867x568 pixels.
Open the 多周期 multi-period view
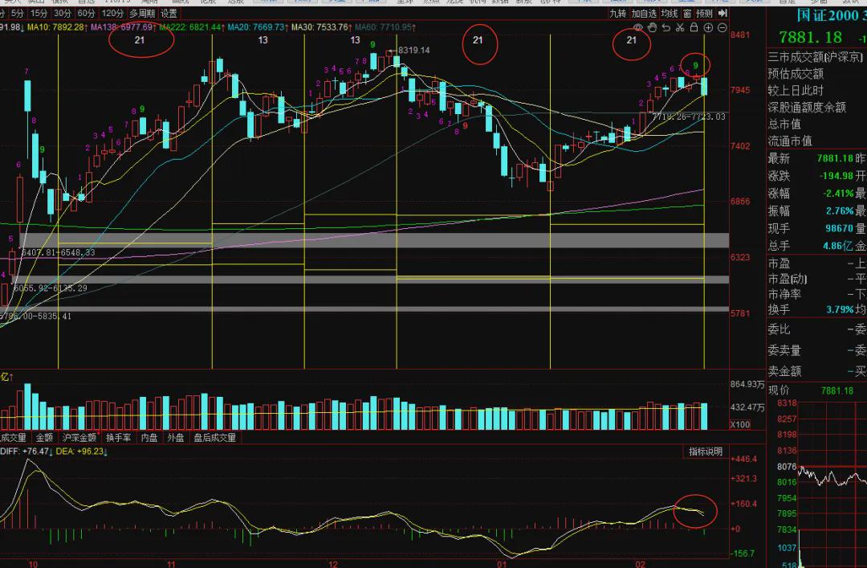142,14
